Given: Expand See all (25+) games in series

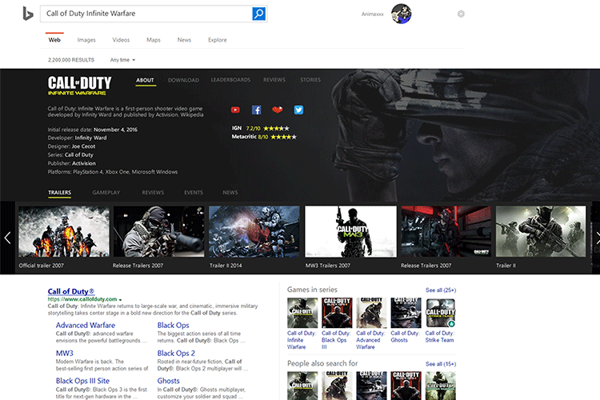Looking at the screenshot, I should (440, 290).
